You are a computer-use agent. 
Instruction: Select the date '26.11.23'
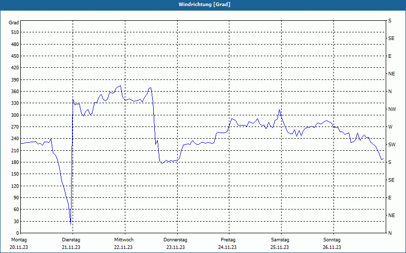tap(332, 247)
